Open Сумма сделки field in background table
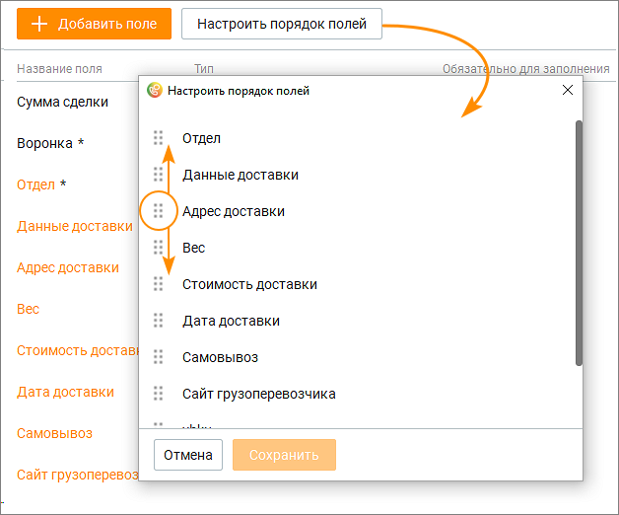The image size is (619, 515). pos(62,102)
